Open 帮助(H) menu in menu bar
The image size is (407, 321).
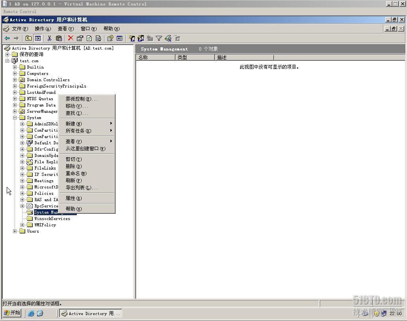111,28
